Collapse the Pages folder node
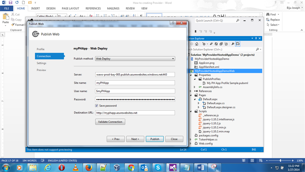 coord(191,95)
